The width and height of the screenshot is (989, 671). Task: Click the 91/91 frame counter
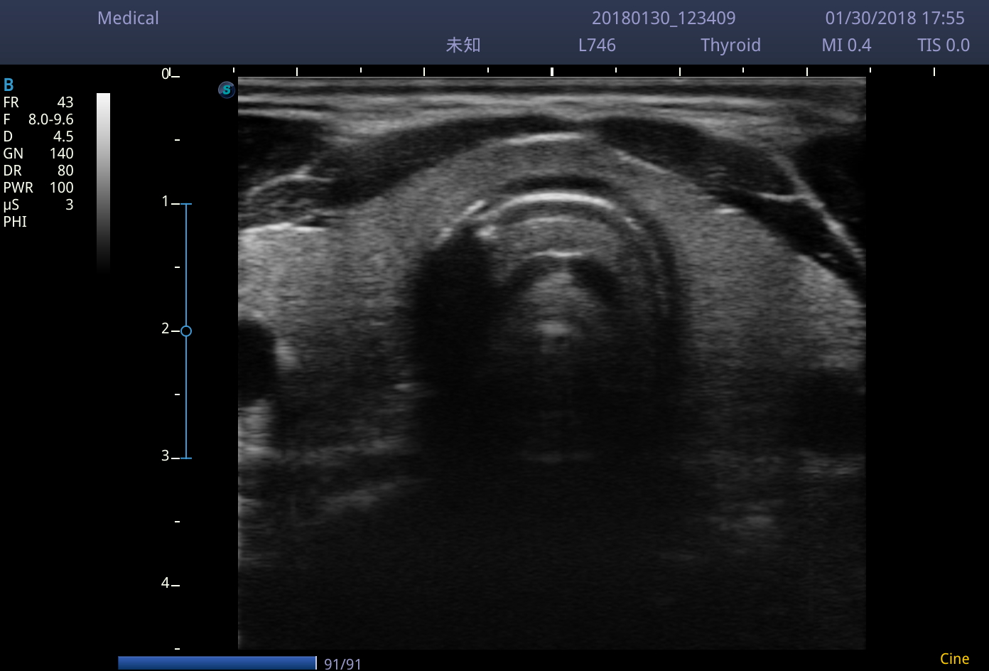[342, 664]
